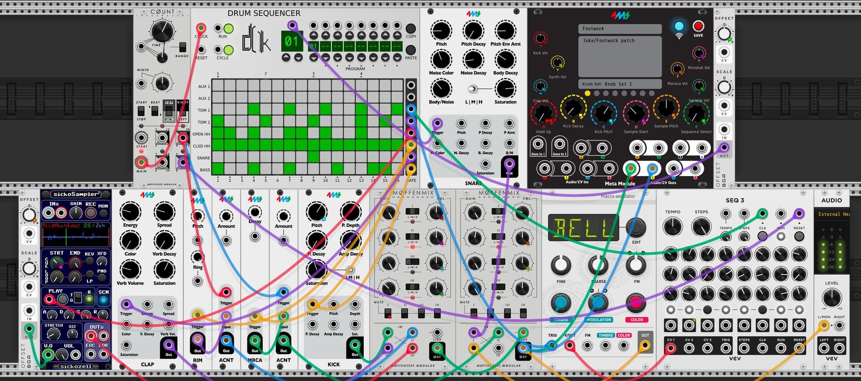Screen dimensions: 861x381
Task: Click the red SAVE button on Meta Module
Action: 698,26
